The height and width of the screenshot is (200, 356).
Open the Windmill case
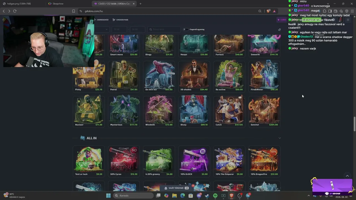point(159,111)
